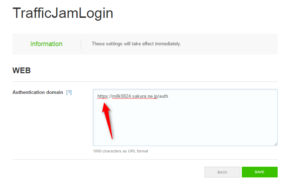
Task: Select the TrafficJamLogin page title
Action: coord(63,13)
